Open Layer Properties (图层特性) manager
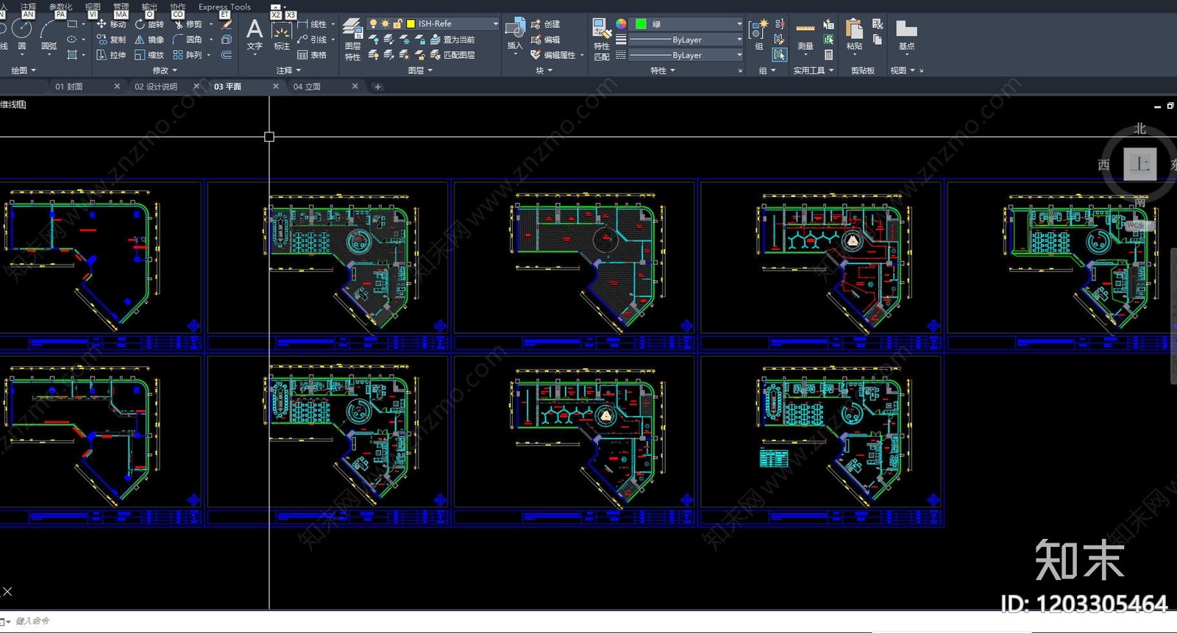Screen dimensions: 1177x633 (x=352, y=40)
